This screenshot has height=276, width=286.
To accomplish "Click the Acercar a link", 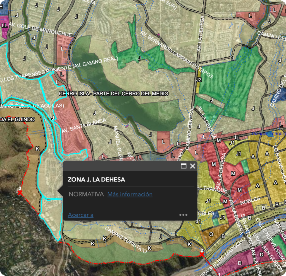I will click(81, 215).
